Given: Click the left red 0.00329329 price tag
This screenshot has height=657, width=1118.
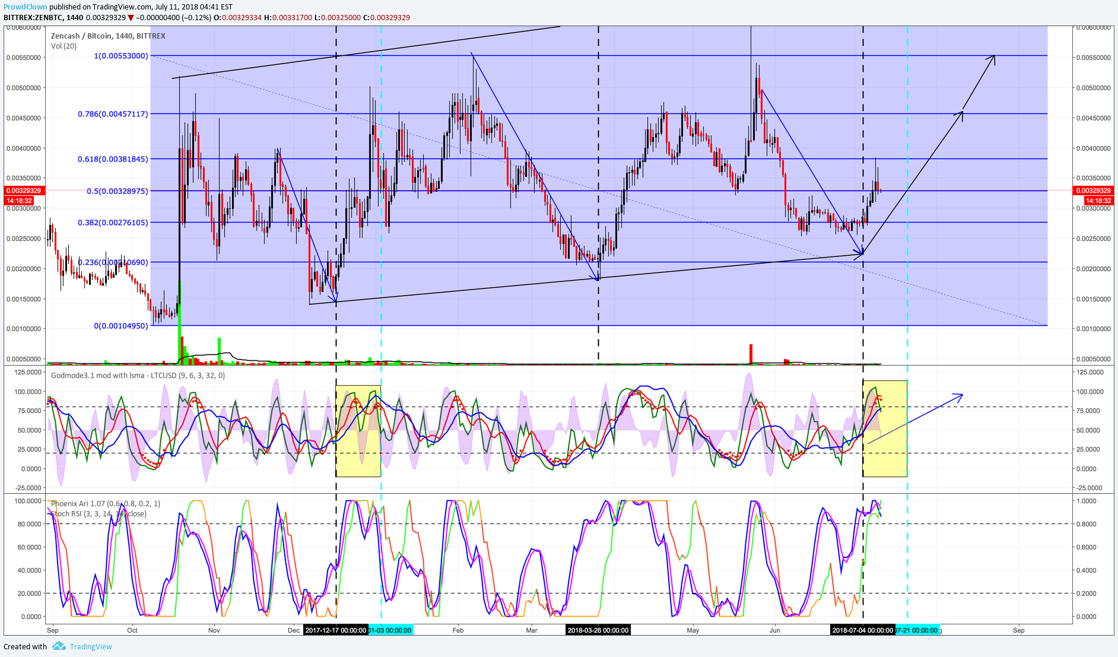Looking at the screenshot, I should click(x=24, y=191).
